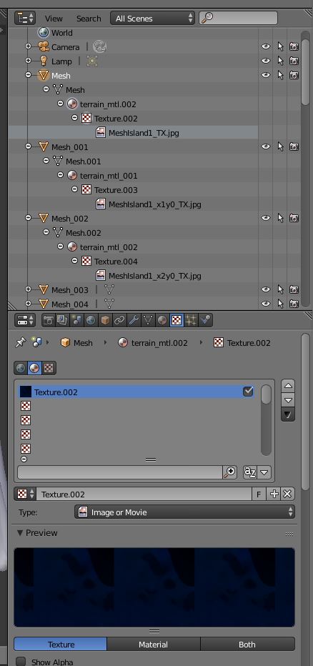
Task: Toggle visibility of Mesh_001
Action: point(266,146)
